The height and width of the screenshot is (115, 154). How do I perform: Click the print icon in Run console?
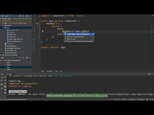pos(5,90)
